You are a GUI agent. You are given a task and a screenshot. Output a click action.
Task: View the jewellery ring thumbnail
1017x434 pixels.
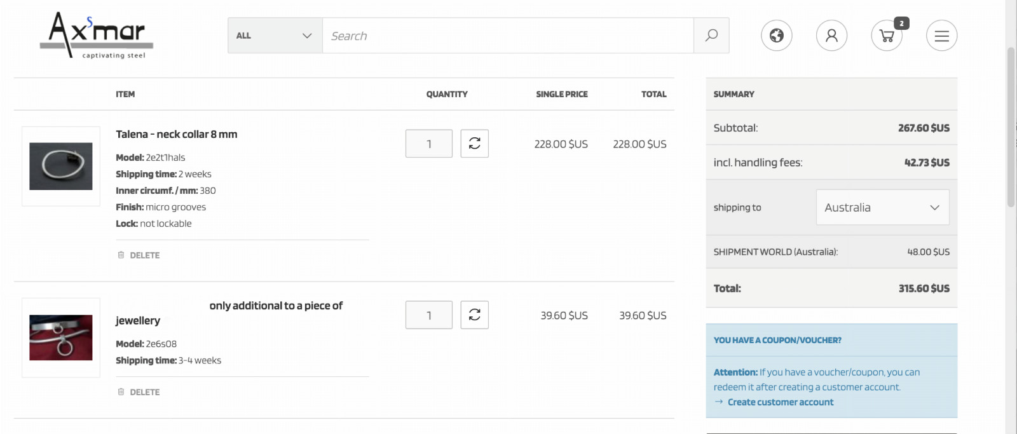pos(61,337)
